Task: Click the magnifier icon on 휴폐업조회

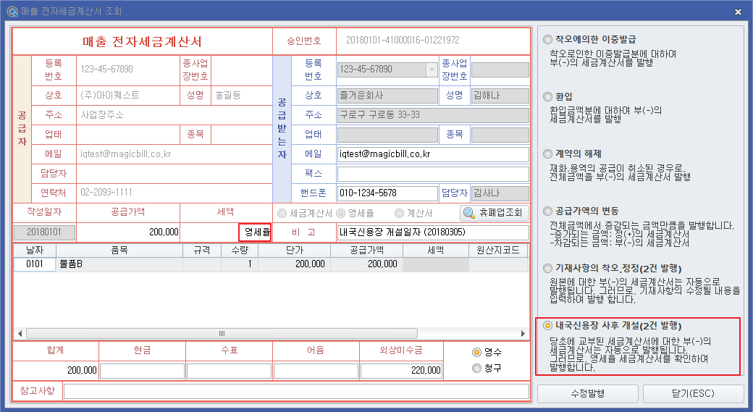Action: point(468,213)
